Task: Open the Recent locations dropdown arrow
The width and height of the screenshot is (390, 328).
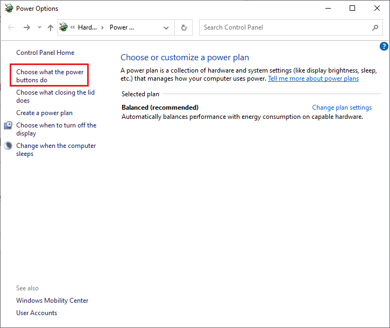Action: pos(39,27)
